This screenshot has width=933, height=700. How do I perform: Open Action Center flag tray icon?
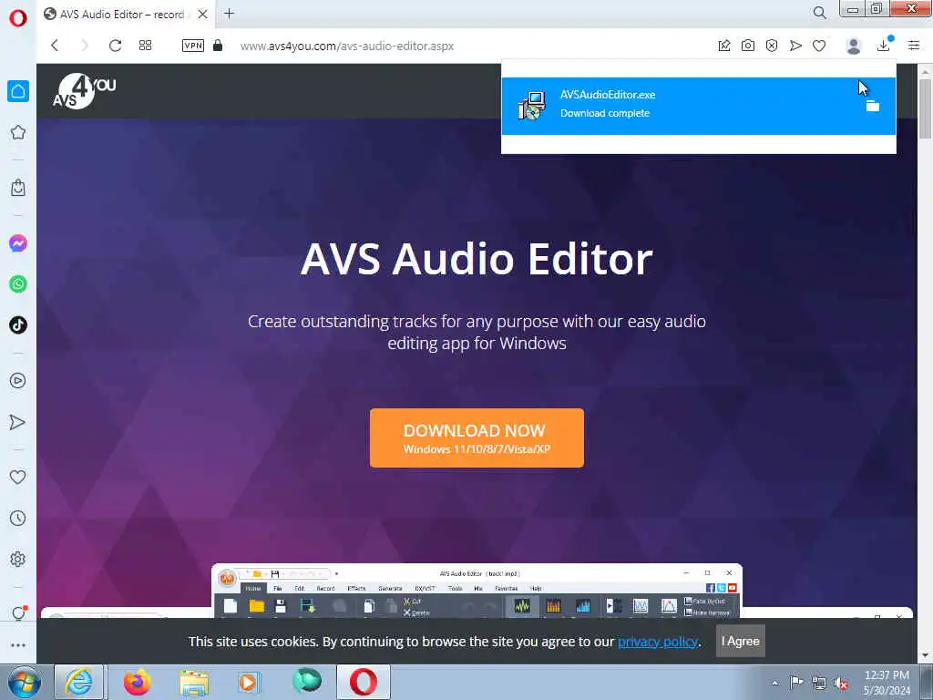coord(796,682)
